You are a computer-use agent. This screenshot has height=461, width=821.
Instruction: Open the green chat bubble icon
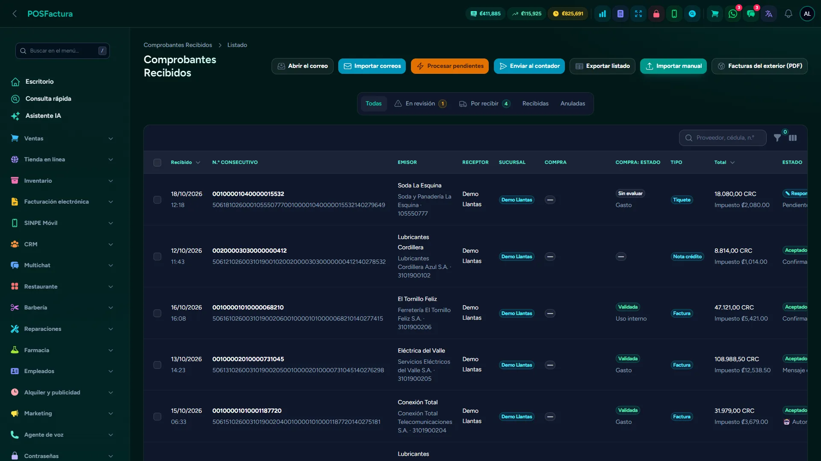pos(751,14)
